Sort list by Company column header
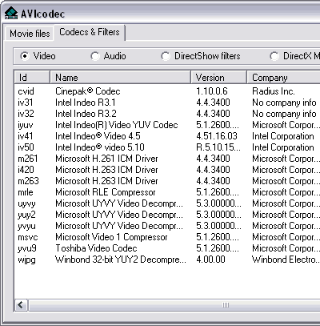 click(283, 78)
